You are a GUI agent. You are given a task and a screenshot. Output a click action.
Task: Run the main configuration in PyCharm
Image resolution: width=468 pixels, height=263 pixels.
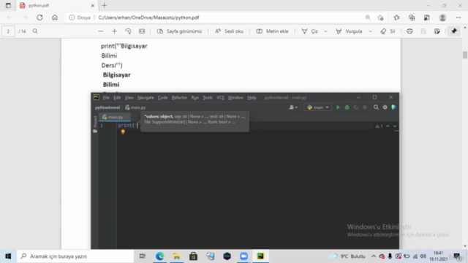click(338, 107)
